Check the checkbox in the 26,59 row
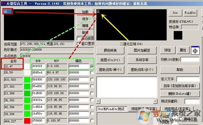Screen dimensions: 203x125 click(92, 73)
